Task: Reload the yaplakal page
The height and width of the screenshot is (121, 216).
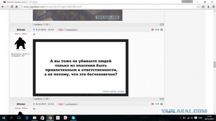Action: pyautogui.click(x=12, y=7)
